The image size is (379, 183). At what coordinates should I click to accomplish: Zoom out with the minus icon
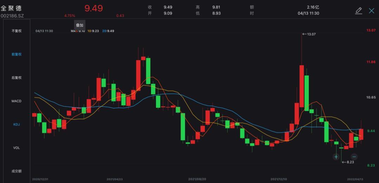pyautogui.click(x=354, y=157)
